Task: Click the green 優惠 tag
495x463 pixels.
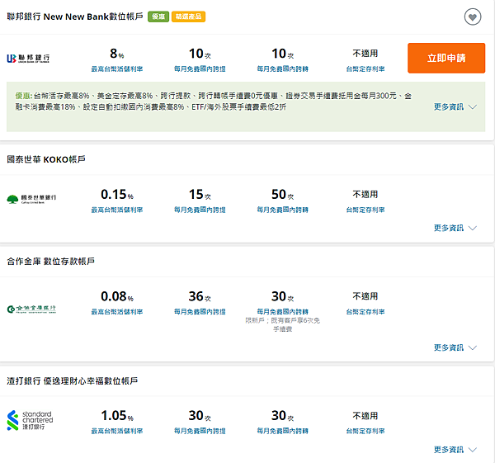Action: (158, 17)
